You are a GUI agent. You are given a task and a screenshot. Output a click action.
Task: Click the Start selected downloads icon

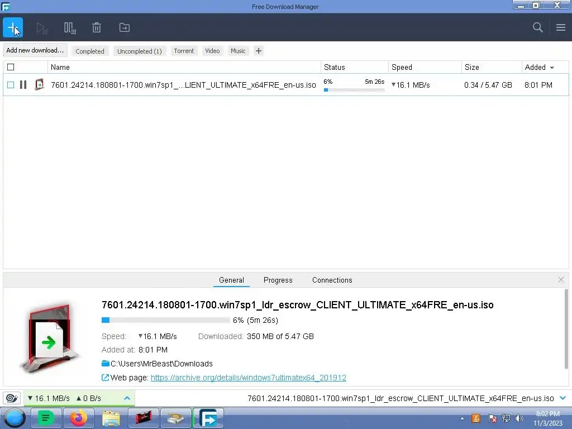pos(41,28)
